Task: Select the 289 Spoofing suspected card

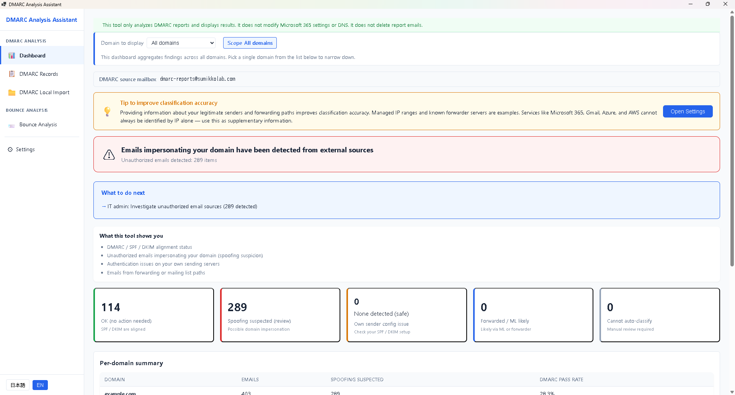Action: (280, 315)
